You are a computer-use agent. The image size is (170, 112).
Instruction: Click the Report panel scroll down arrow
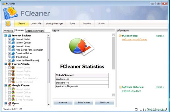(113, 95)
